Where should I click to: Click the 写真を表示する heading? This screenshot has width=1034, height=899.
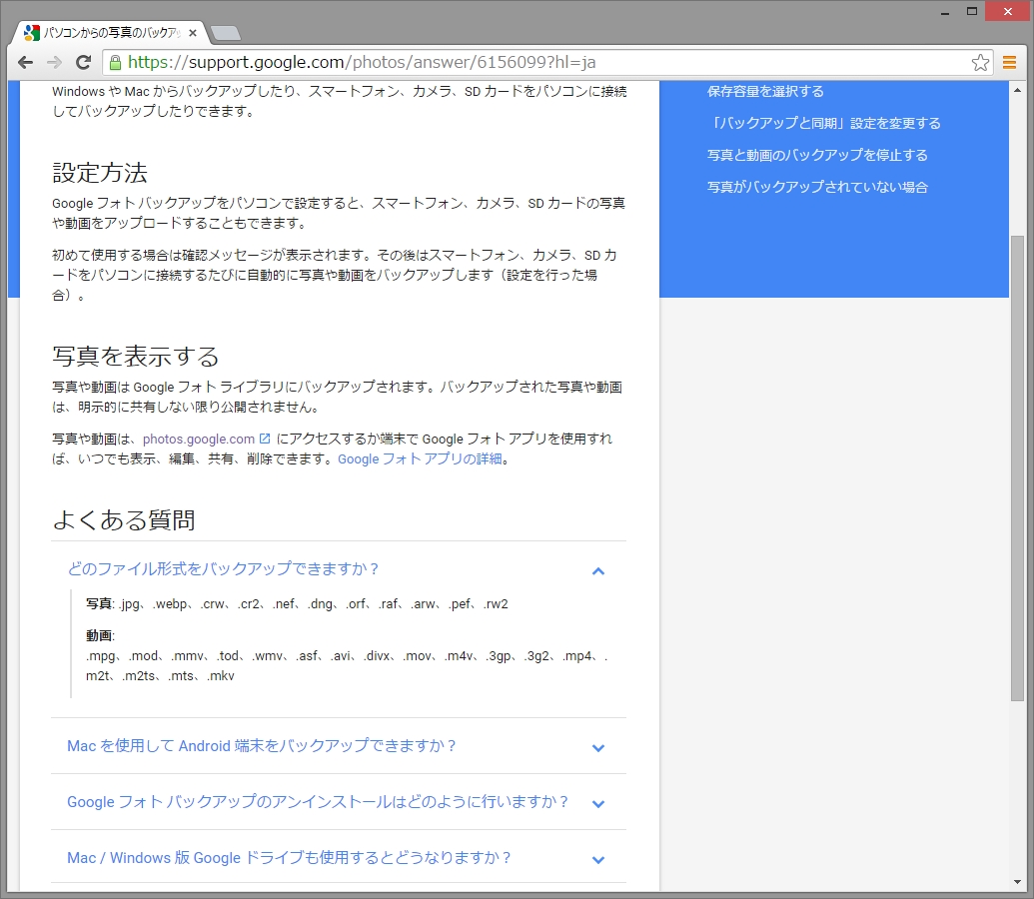click(135, 357)
